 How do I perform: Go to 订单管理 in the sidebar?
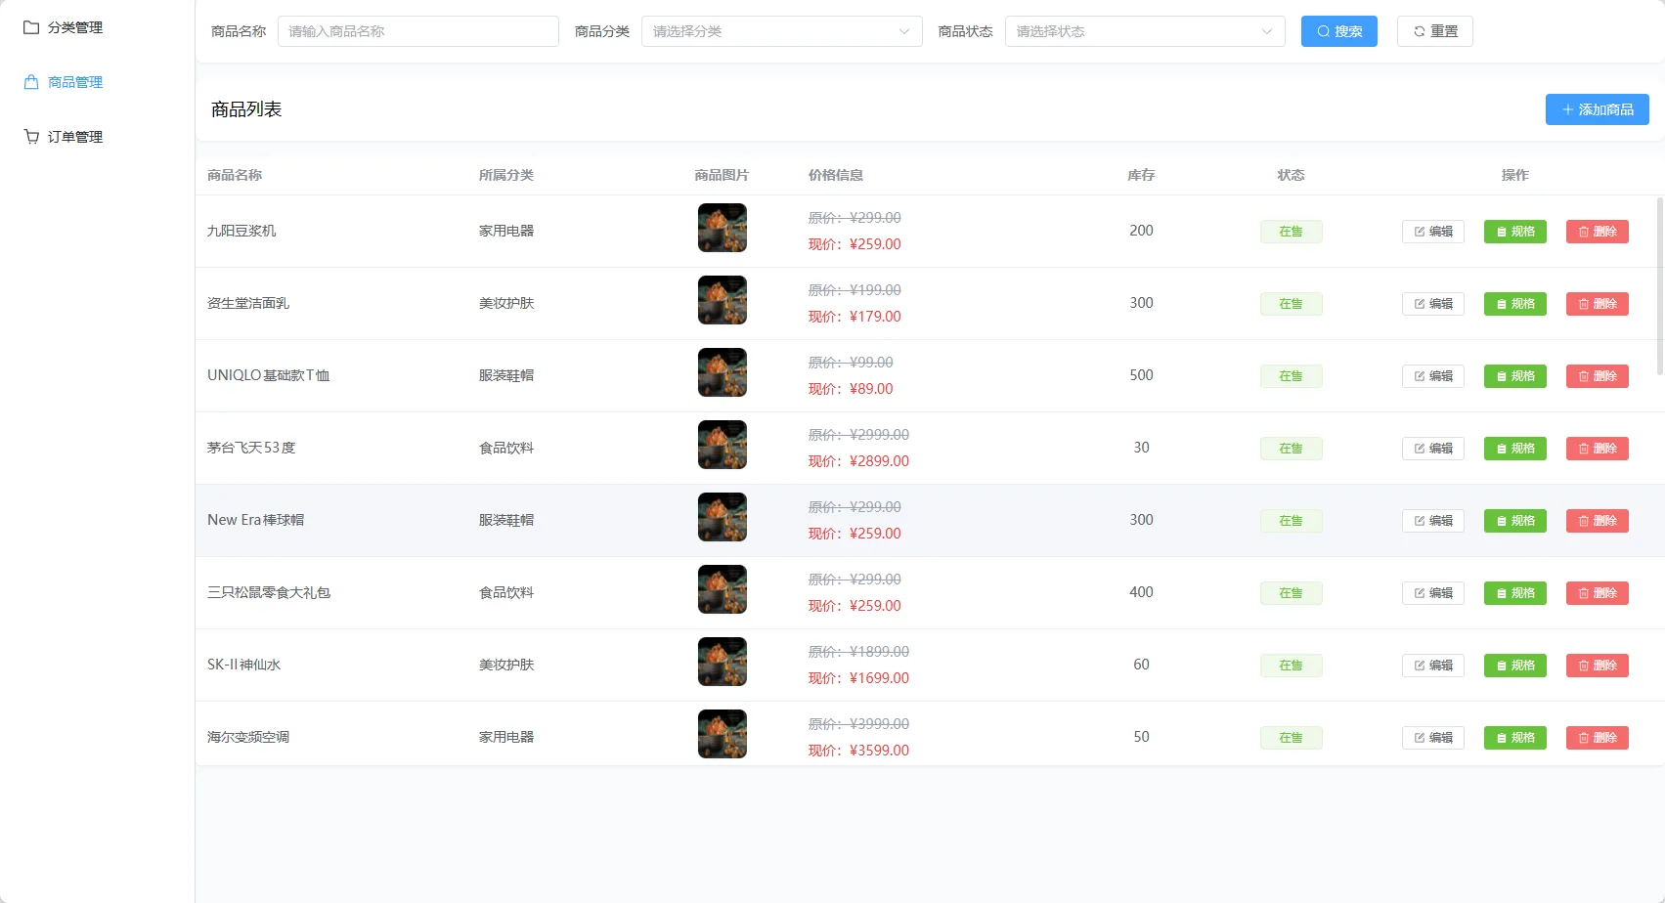(74, 137)
